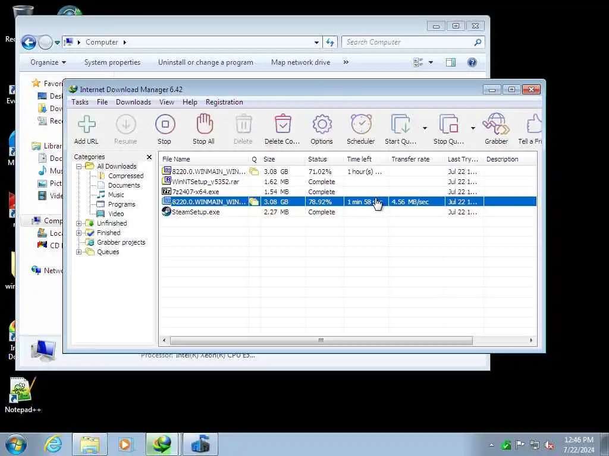This screenshot has height=456, width=609.
Task: Open Stop Queue dropdown arrow
Action: 473,128
